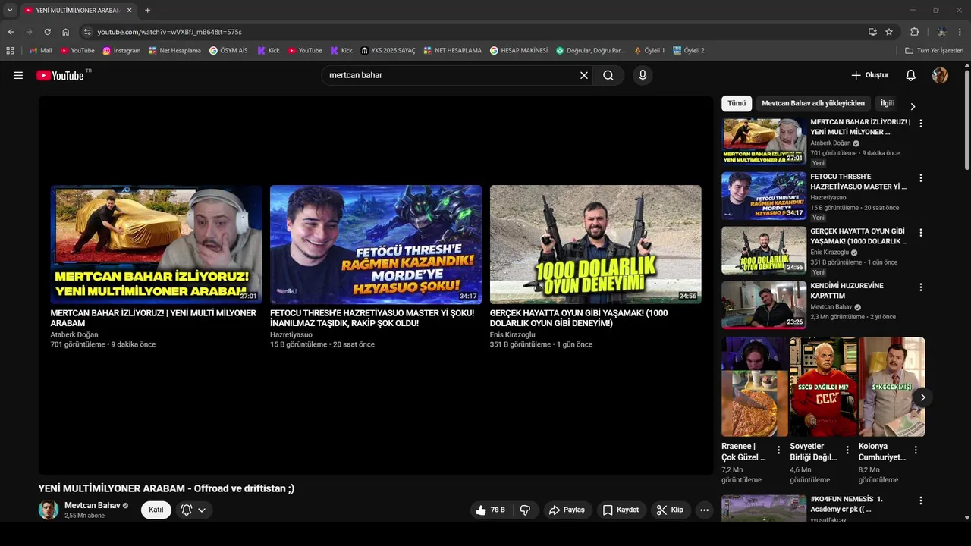
Task: Open Chrome three-dot menu
Action: [960, 32]
